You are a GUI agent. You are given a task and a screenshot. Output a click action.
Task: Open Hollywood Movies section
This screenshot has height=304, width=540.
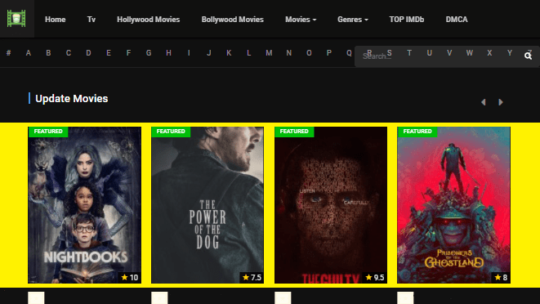149,20
